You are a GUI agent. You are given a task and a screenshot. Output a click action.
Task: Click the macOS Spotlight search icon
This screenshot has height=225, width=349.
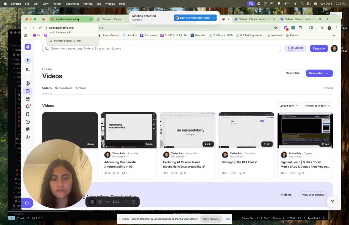coord(302,4)
